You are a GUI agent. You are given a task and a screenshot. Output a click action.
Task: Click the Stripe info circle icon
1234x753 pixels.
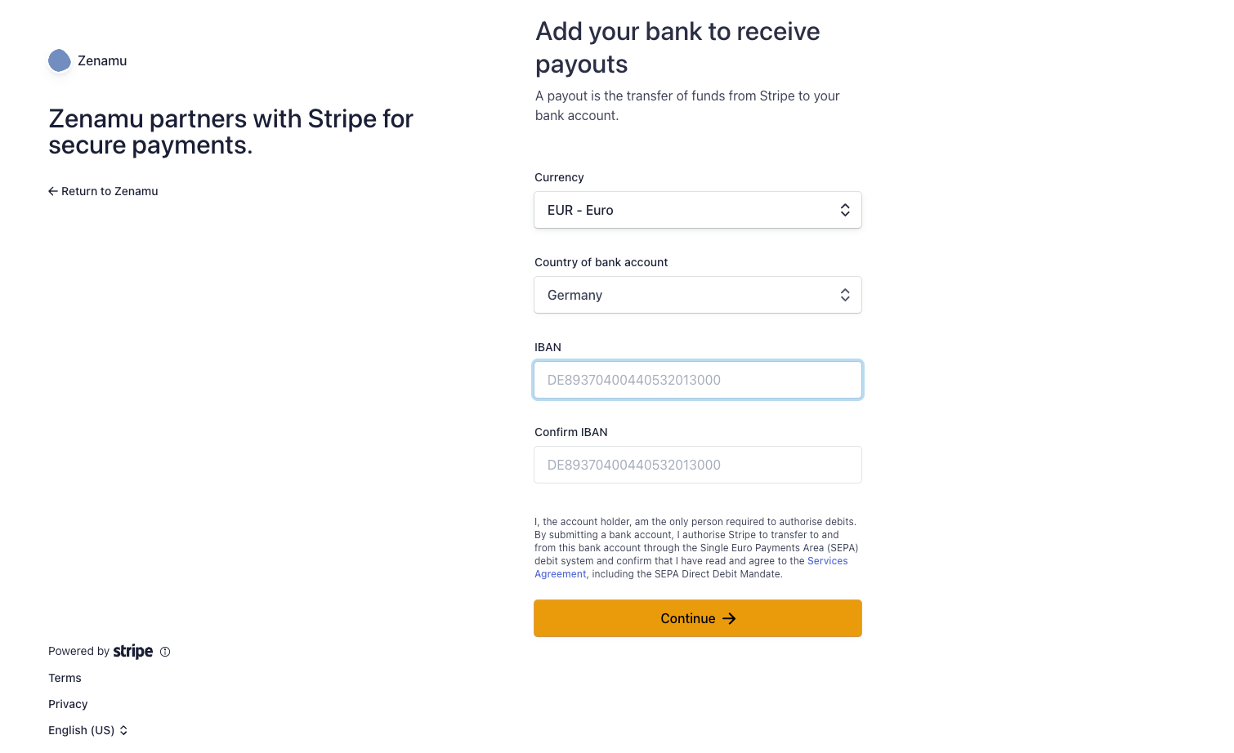tap(165, 652)
